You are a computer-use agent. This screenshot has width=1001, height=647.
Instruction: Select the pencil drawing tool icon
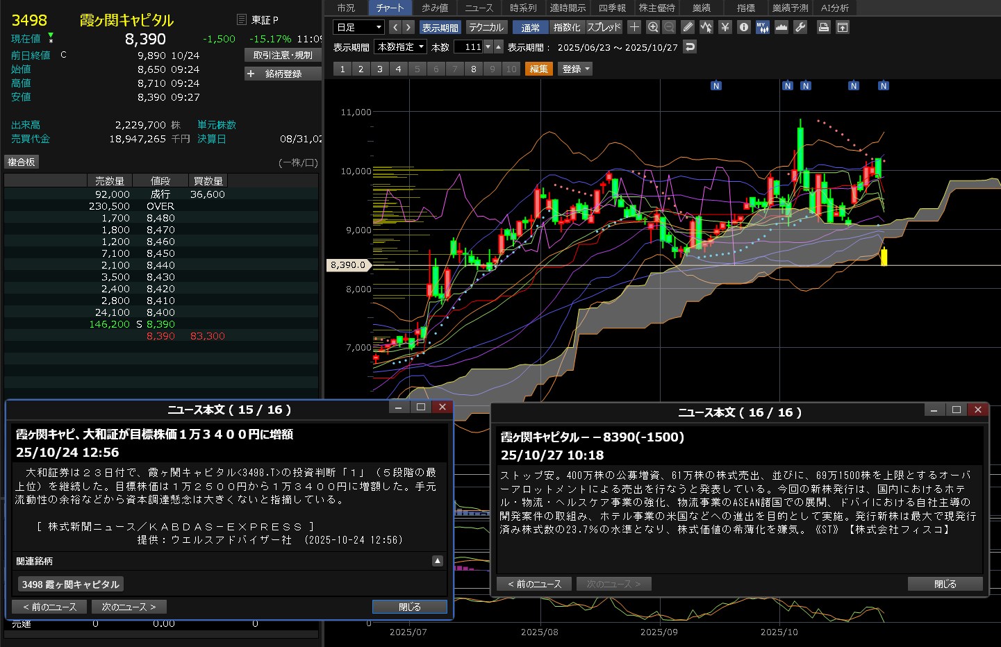pyautogui.click(x=688, y=27)
